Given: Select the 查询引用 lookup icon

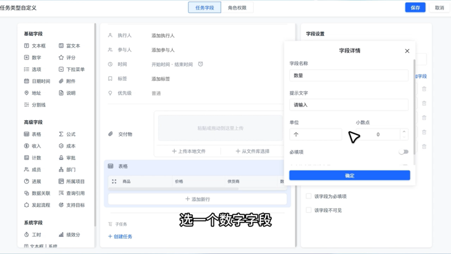Looking at the screenshot, I should pyautogui.click(x=61, y=193).
